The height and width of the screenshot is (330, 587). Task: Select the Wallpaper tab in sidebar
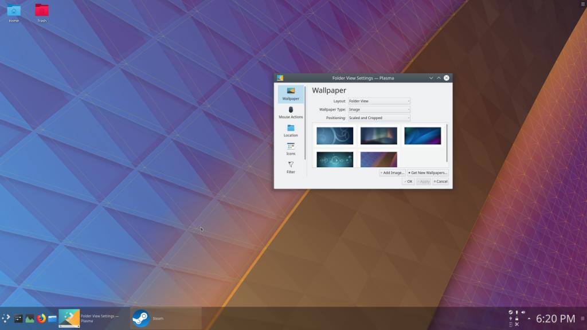coord(291,94)
